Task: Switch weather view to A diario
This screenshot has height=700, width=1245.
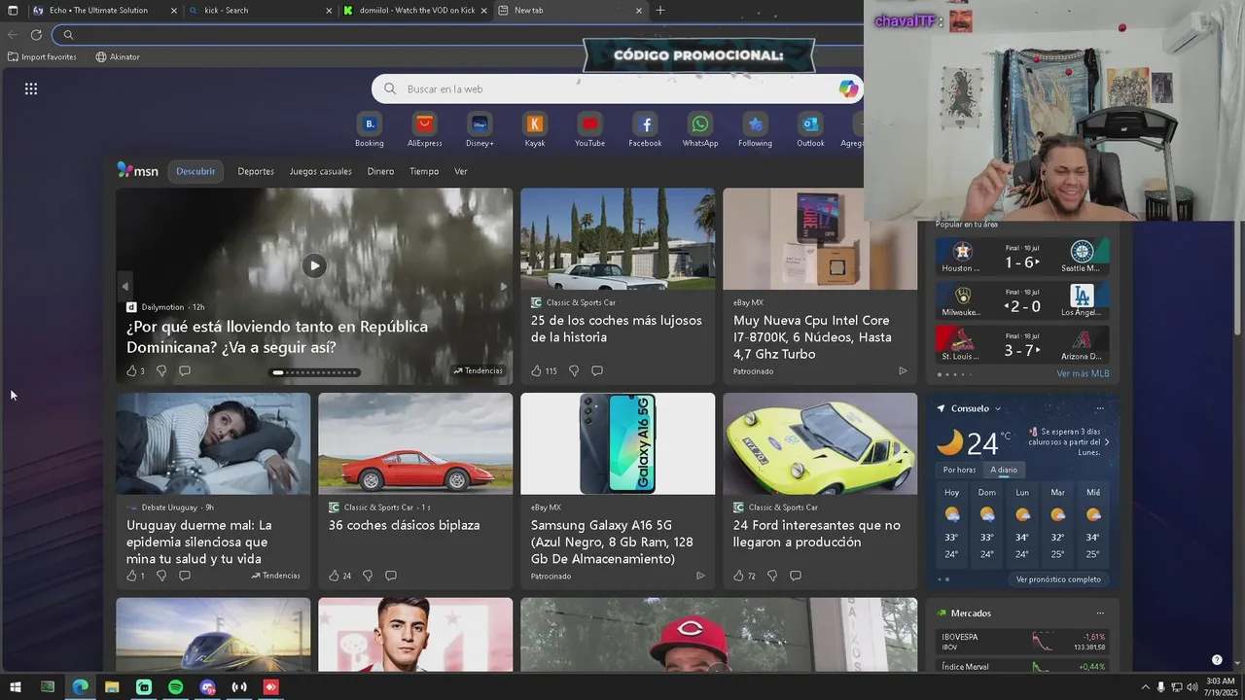Action: click(1004, 470)
